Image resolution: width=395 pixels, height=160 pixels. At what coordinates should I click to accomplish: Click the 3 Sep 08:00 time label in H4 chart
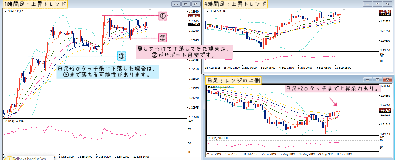pos(268,67)
